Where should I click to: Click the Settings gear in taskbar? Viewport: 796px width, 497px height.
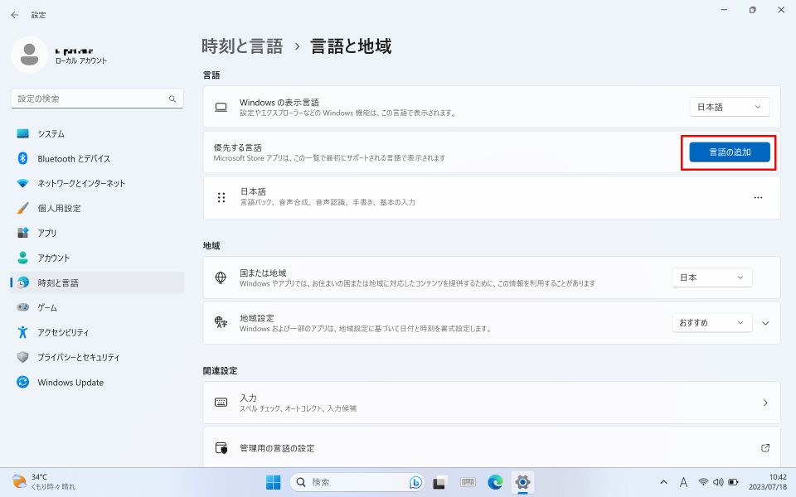click(x=522, y=482)
